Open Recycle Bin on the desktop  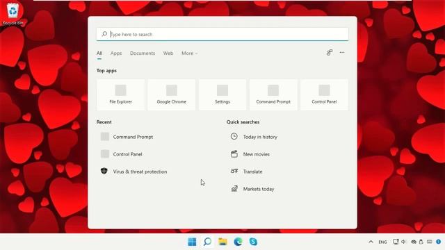tap(13, 14)
